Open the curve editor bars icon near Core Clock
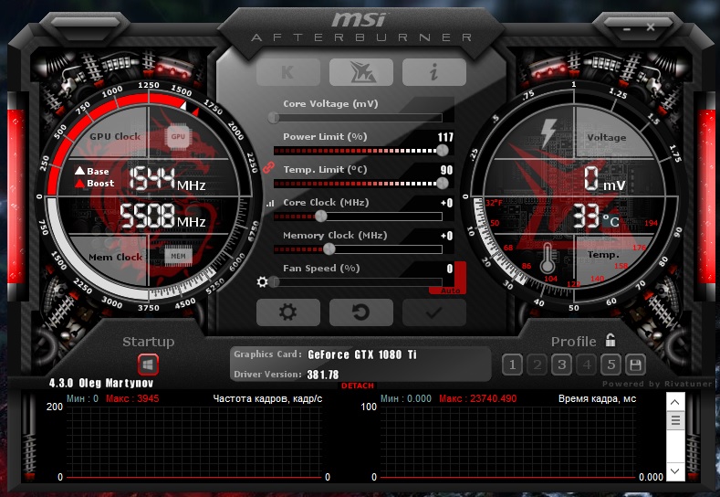Viewport: 720px width, 497px height. (270, 203)
